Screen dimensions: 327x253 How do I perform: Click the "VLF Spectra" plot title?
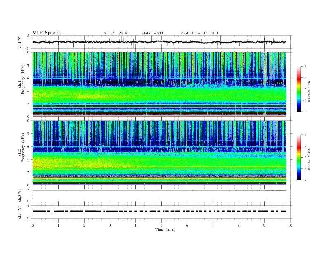[47, 33]
